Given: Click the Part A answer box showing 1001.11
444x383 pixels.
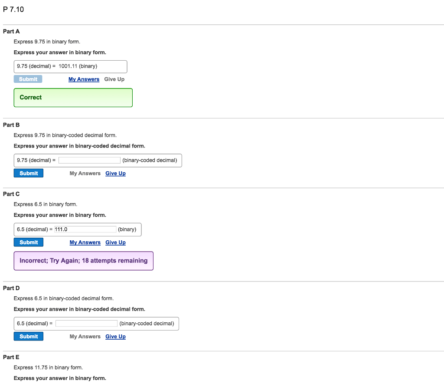Looking at the screenshot, I should pyautogui.click(x=70, y=67).
